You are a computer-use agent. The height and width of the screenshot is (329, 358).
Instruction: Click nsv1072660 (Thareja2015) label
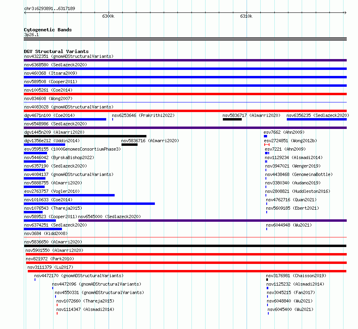coord(85,301)
